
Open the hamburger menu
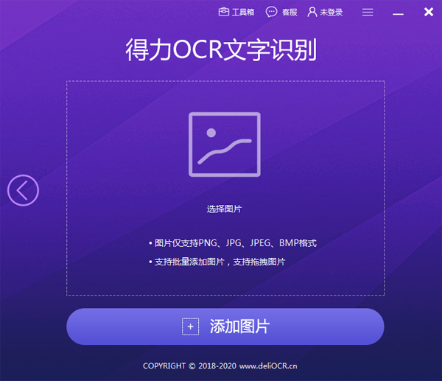point(368,12)
